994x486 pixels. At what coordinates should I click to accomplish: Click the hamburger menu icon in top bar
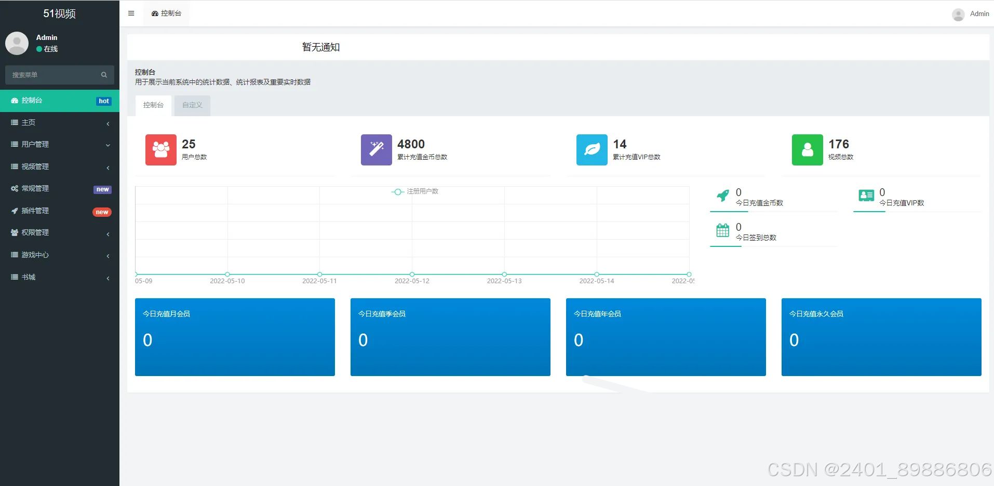131,13
